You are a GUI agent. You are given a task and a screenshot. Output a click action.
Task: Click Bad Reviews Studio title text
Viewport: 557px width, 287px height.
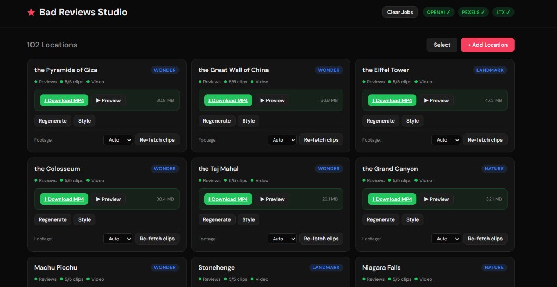tap(83, 12)
